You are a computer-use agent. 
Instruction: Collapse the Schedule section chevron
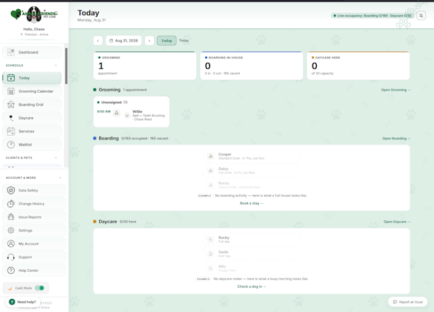55,65
